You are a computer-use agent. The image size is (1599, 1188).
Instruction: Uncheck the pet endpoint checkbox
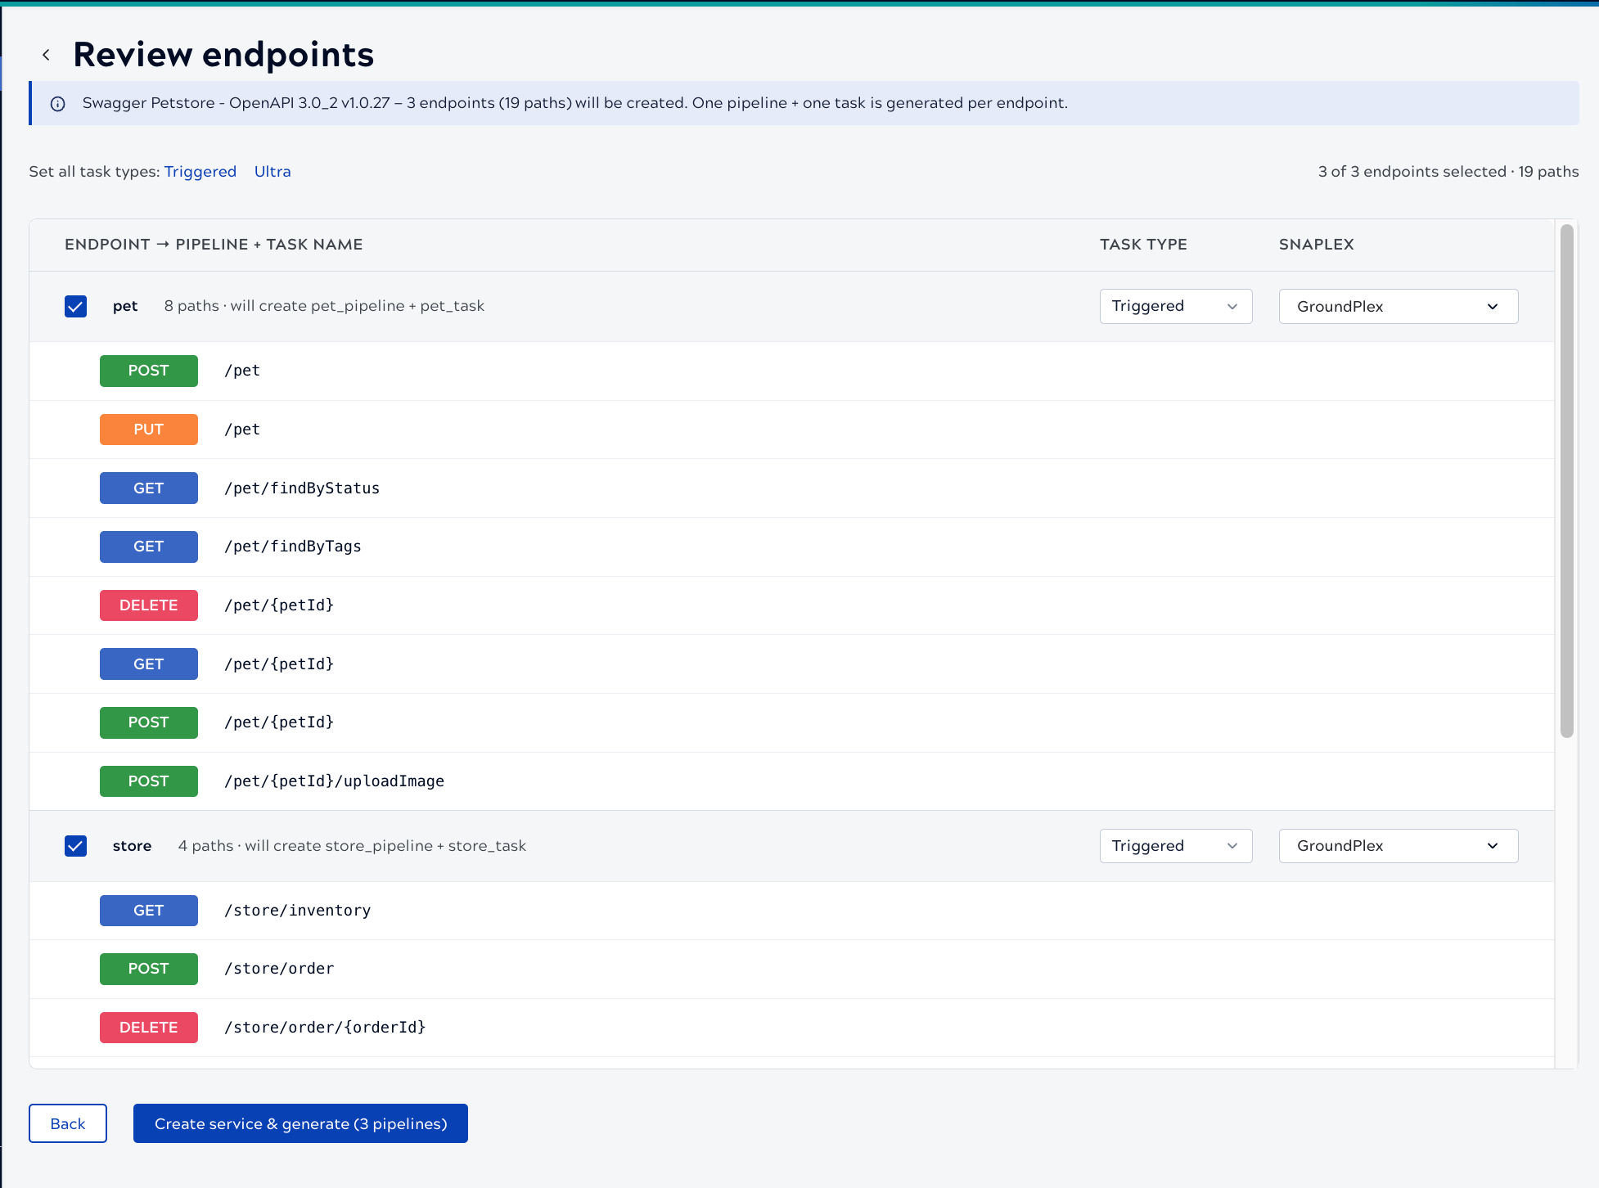point(75,306)
